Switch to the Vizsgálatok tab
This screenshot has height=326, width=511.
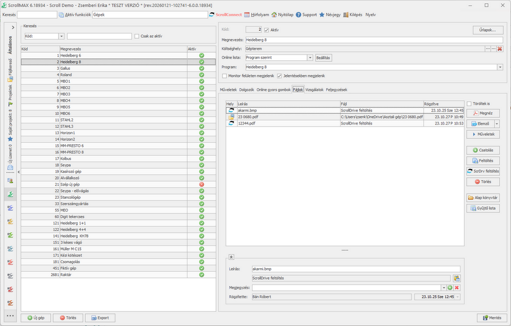pyautogui.click(x=314, y=90)
